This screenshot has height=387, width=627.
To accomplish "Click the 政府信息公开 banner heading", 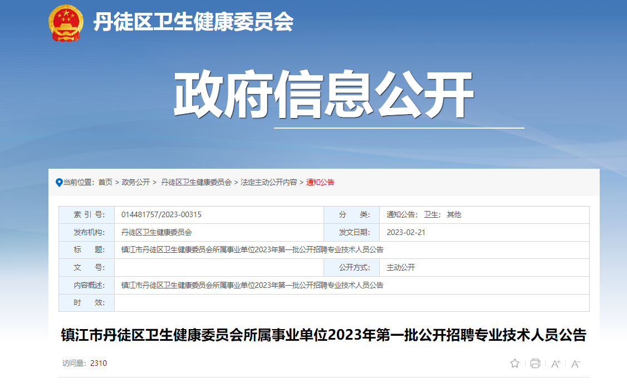I will 324,95.
